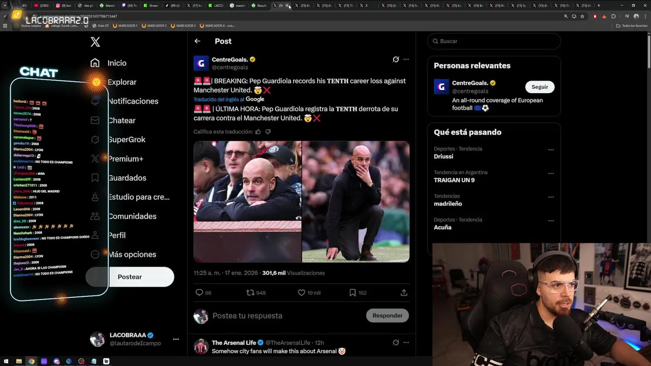This screenshot has width=651, height=366.
Task: Click the Windows Start button
Action: (x=6, y=361)
